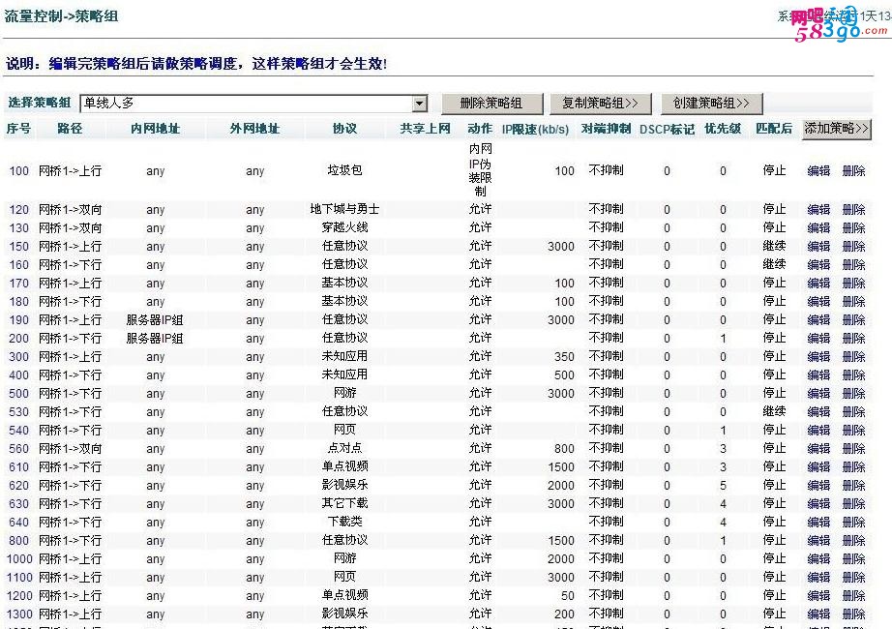Screen dimensions: 892x629
Task: Click 服务器IP组 in row 200
Action: (x=155, y=338)
